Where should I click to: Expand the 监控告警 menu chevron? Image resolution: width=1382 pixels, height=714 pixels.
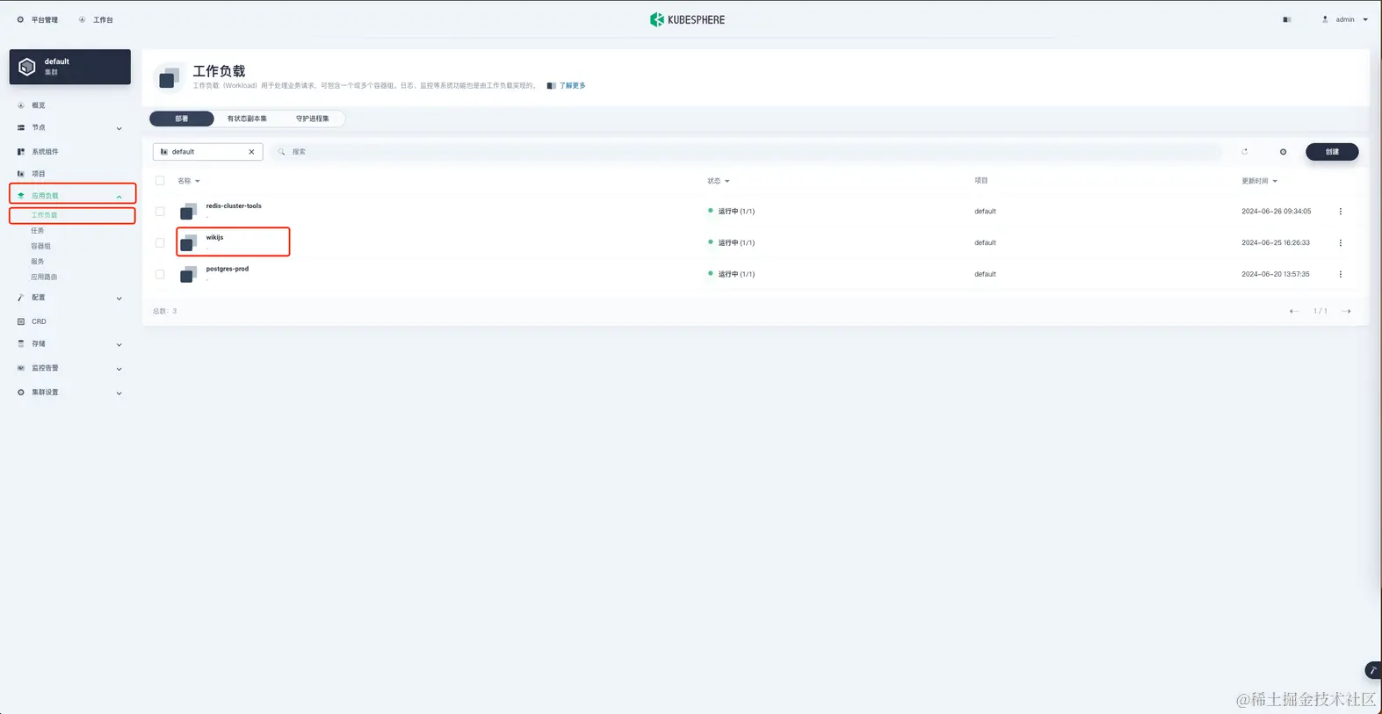click(x=119, y=369)
